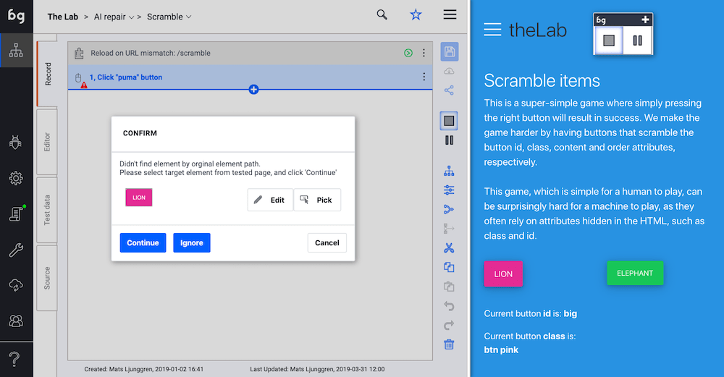724x377 pixels.
Task: Click the trash delete icon
Action: point(449,344)
